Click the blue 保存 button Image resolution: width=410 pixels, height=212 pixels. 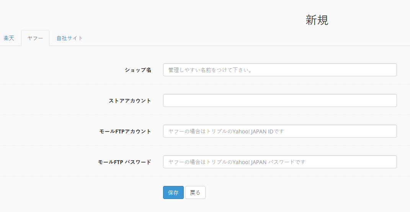[x=173, y=192]
